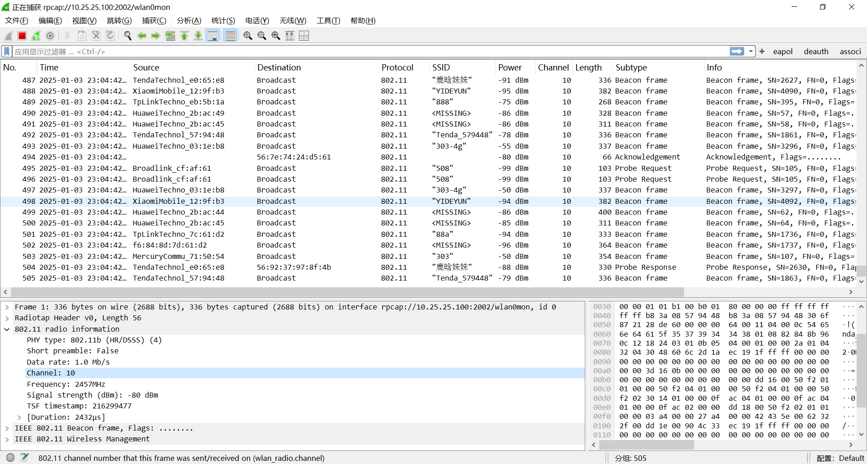
Task: Open the find packet search tool
Action: 127,36
